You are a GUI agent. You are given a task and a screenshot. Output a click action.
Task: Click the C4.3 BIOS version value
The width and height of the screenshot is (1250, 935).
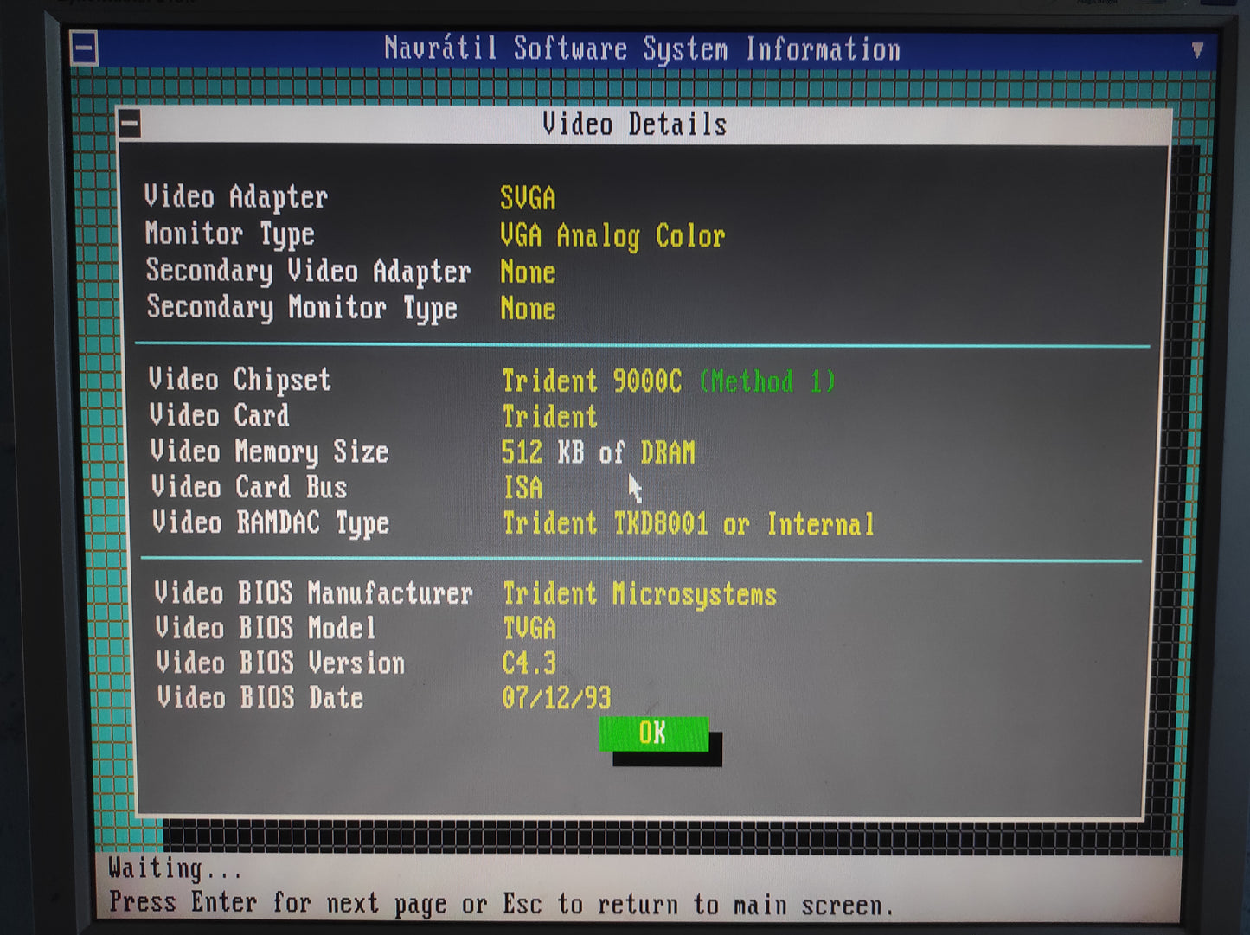[529, 663]
